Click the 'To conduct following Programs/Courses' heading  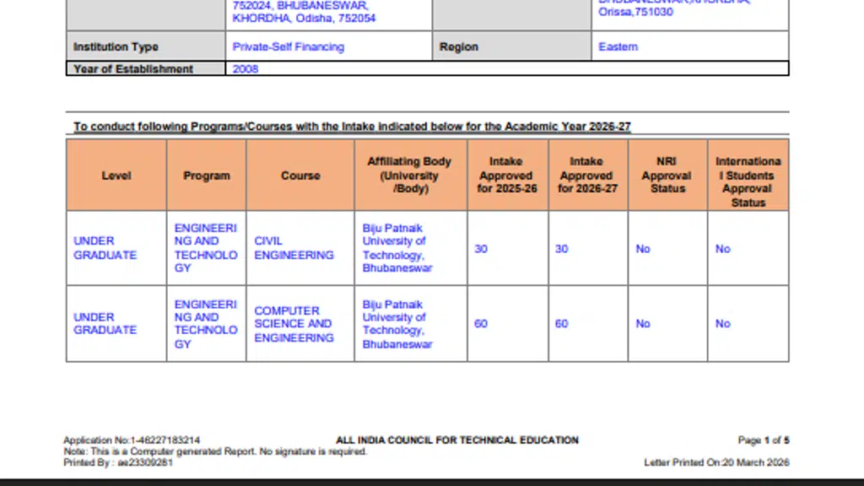pos(352,127)
